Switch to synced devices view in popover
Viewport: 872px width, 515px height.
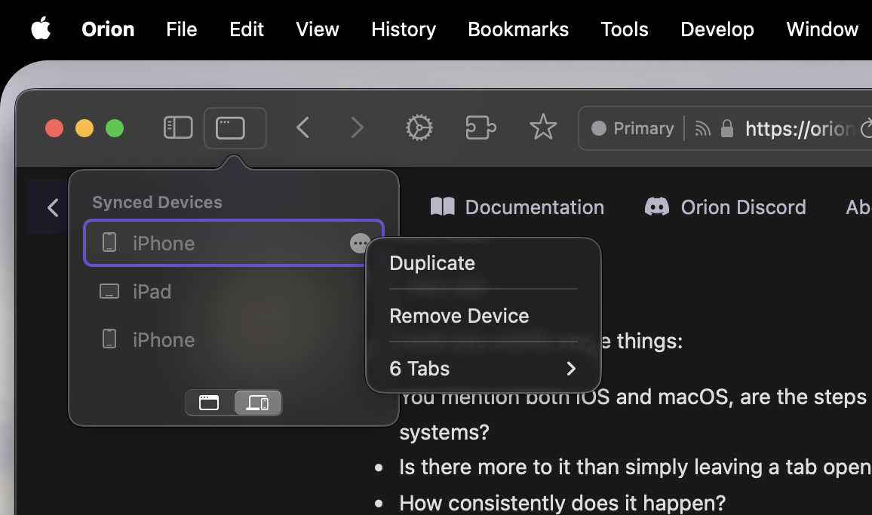tap(257, 403)
